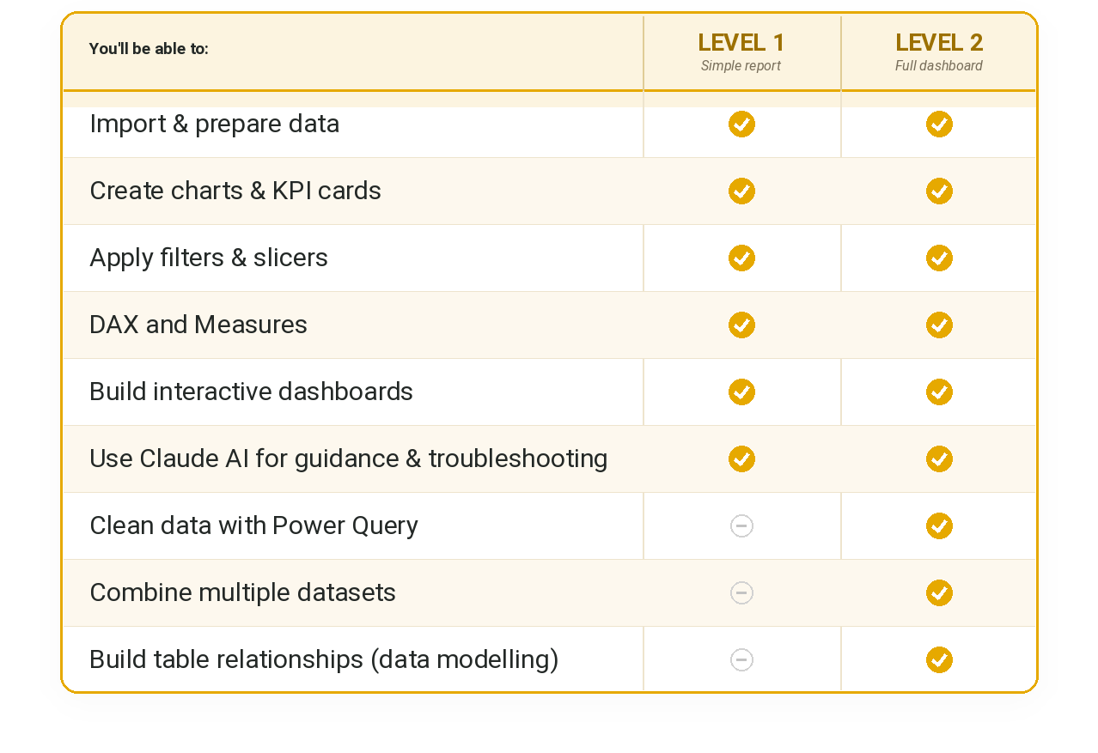Image resolution: width=1098 pixels, height=753 pixels.
Task: Click Level 1 checkmark for Import & prepare data
Action: [741, 124]
